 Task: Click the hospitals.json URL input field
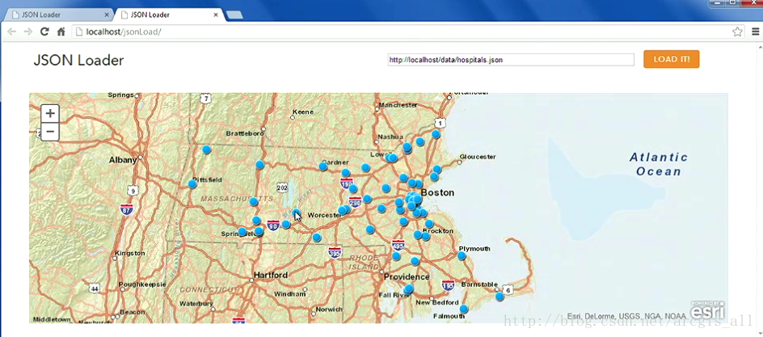(x=510, y=60)
